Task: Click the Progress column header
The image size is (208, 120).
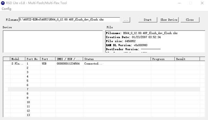Action: (162, 59)
